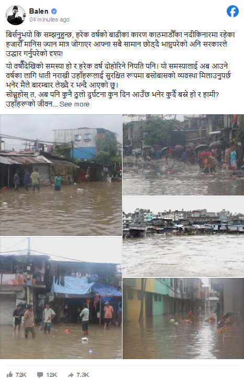Open photo of flooded yellow-green building alley
The height and width of the screenshot is (379, 244).
pyautogui.click(x=183, y=318)
